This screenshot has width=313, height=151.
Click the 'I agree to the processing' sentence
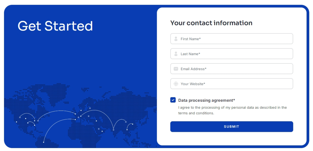232,108
